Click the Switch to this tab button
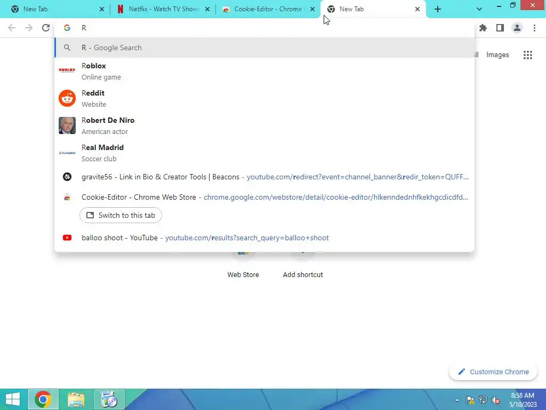Viewport: 546px width, 410px height. pos(121,216)
